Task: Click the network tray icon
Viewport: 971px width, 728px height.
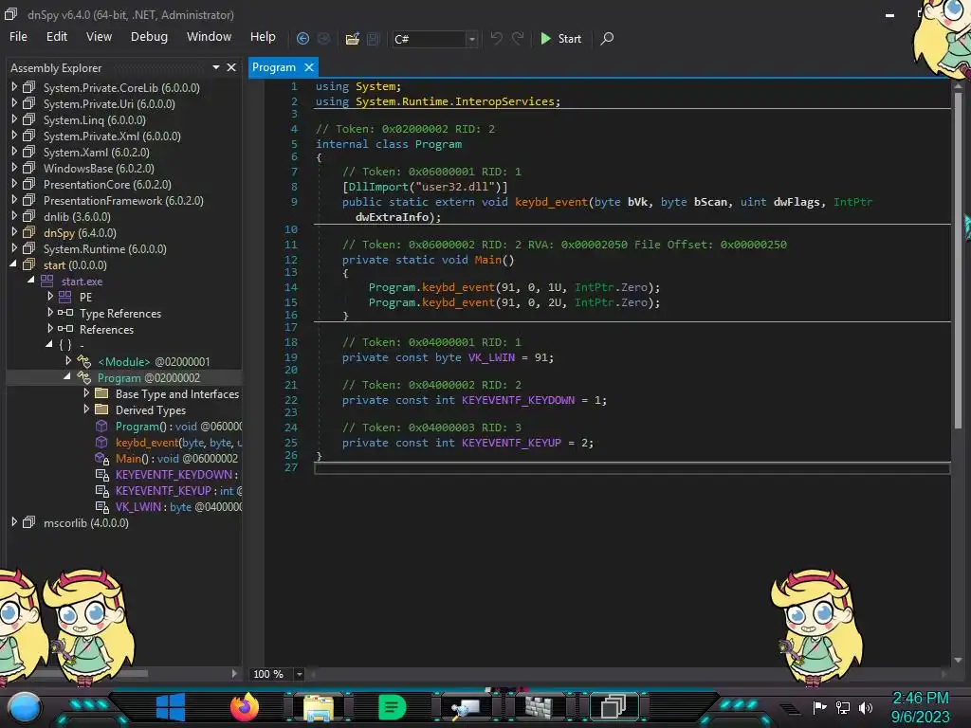Action: pyautogui.click(x=843, y=707)
